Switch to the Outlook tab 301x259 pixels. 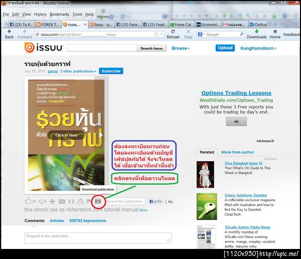tap(258, 25)
